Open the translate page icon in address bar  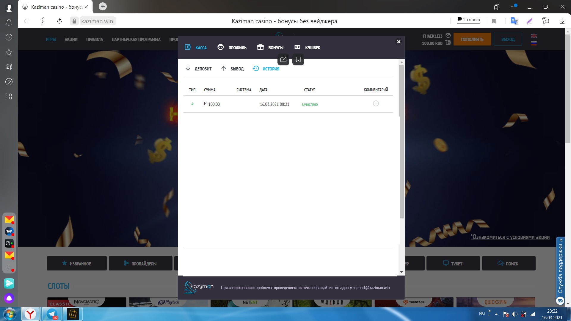pos(514,21)
